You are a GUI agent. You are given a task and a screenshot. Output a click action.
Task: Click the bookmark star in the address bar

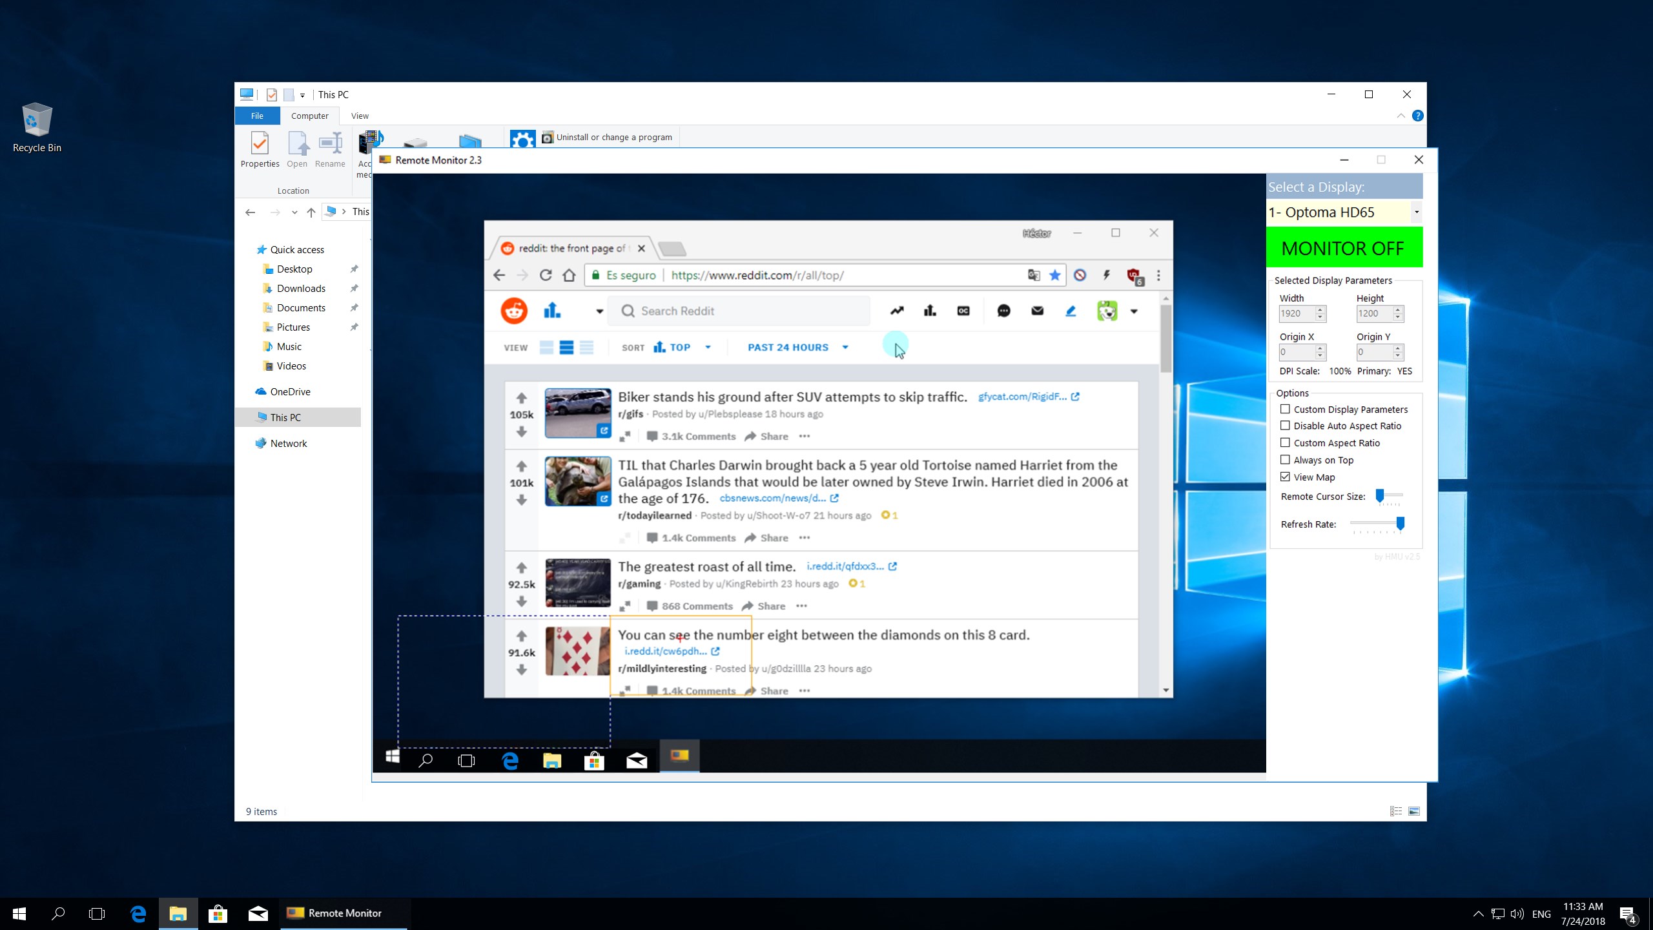tap(1055, 274)
